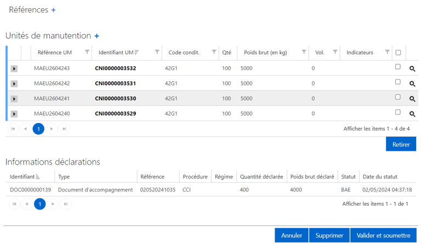
Task: Click the Supprimer button
Action: [329, 235]
